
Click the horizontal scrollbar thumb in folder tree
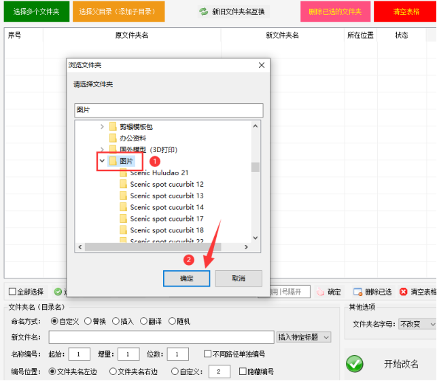[153, 247]
